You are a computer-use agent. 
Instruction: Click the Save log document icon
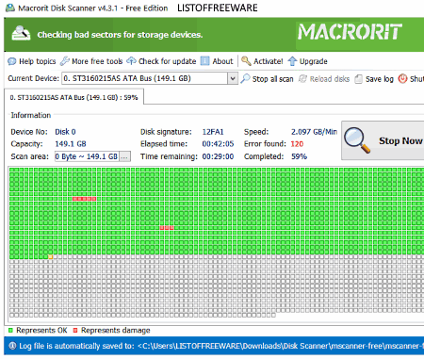click(358, 79)
